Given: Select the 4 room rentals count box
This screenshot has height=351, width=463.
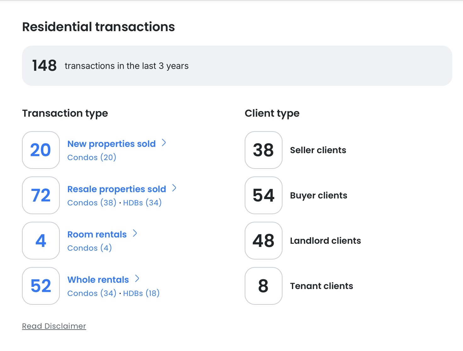Looking at the screenshot, I should 41,241.
